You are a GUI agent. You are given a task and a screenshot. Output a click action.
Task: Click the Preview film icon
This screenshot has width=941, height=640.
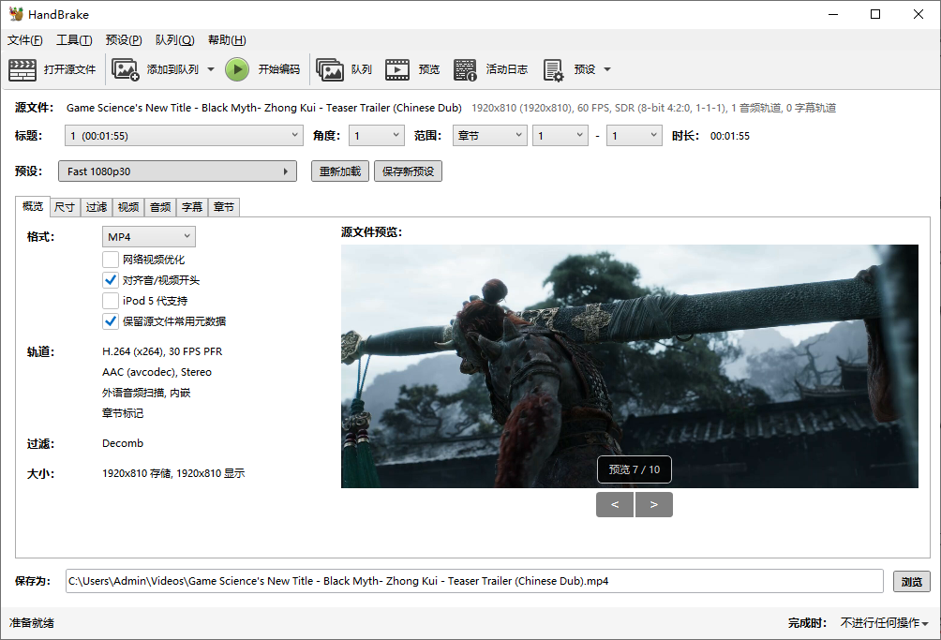pyautogui.click(x=397, y=69)
